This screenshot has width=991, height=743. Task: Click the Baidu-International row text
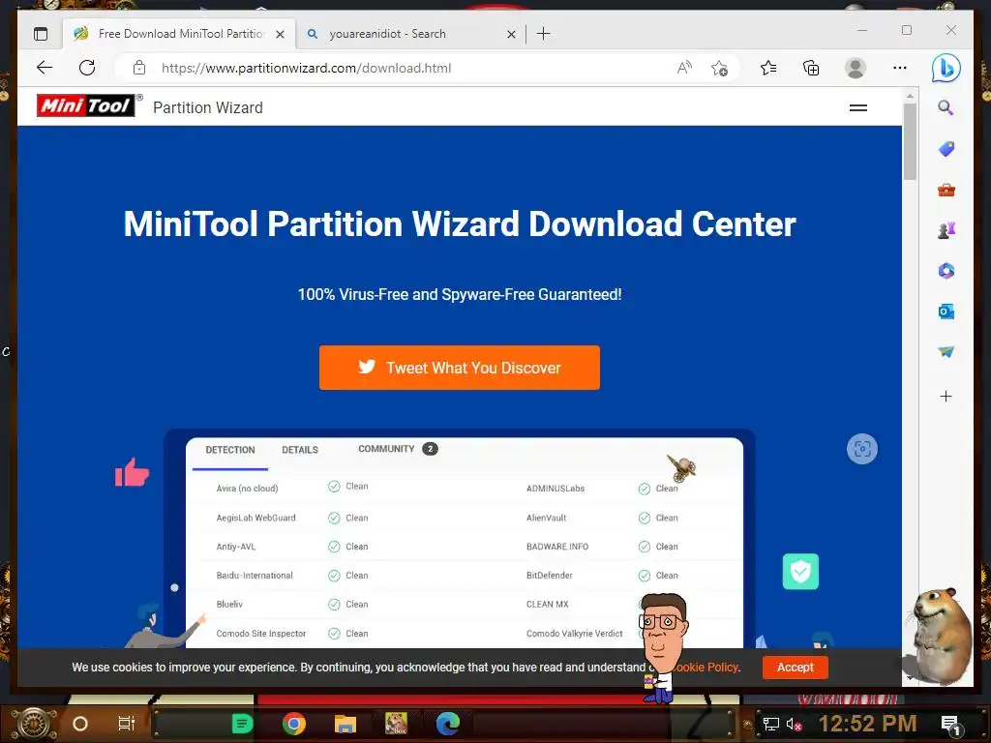pos(255,576)
